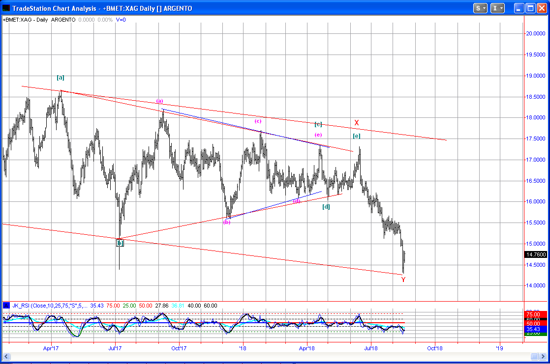Image resolution: width=550 pixels, height=364 pixels.
Task: Click the blue 35.43 RSI axis marker
Action: tap(536, 329)
